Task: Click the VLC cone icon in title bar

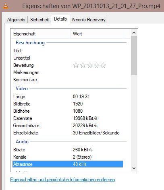Action: [x=6, y=6]
